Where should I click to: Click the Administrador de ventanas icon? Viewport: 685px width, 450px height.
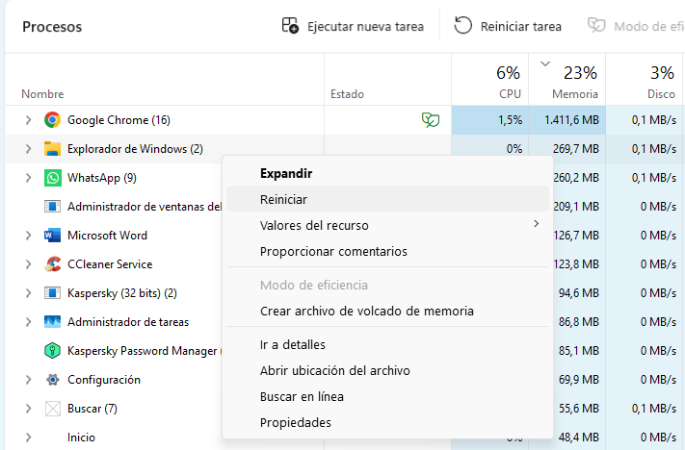[52, 206]
